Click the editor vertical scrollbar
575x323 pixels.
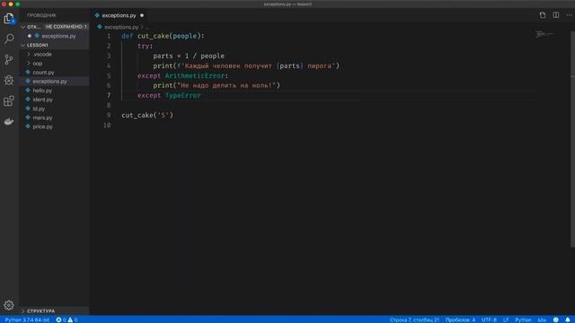click(x=572, y=139)
